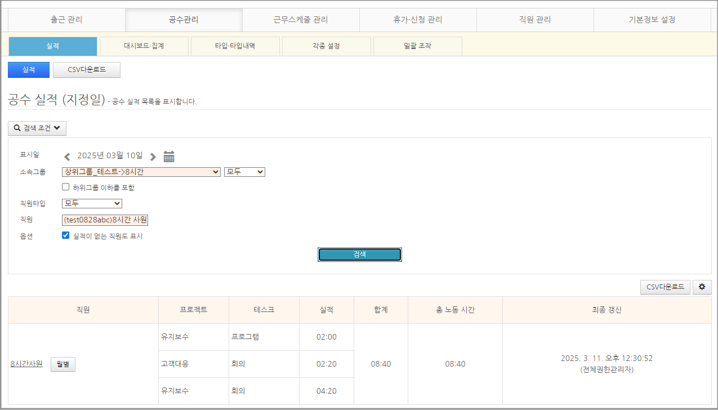Viewport: 718px width, 410px height.
Task: Open 휴가·신청 관리 main tab
Action: coord(418,20)
